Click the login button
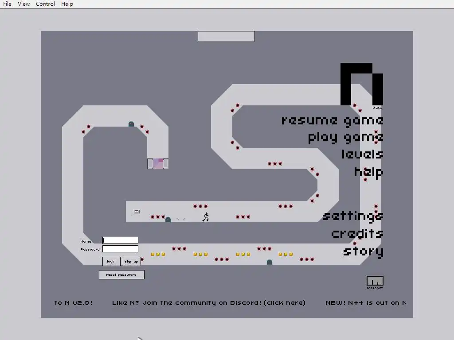Image resolution: width=454 pixels, height=340 pixels. tap(111, 261)
